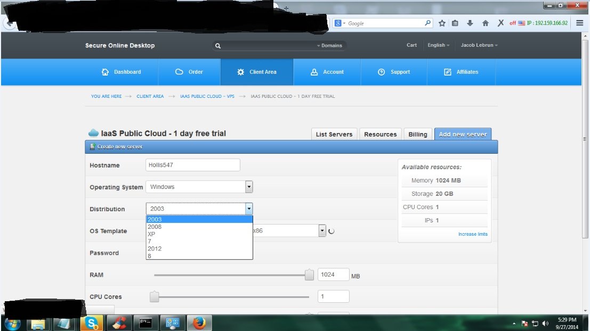
Task: Switch to List Servers tab
Action: [x=334, y=134]
